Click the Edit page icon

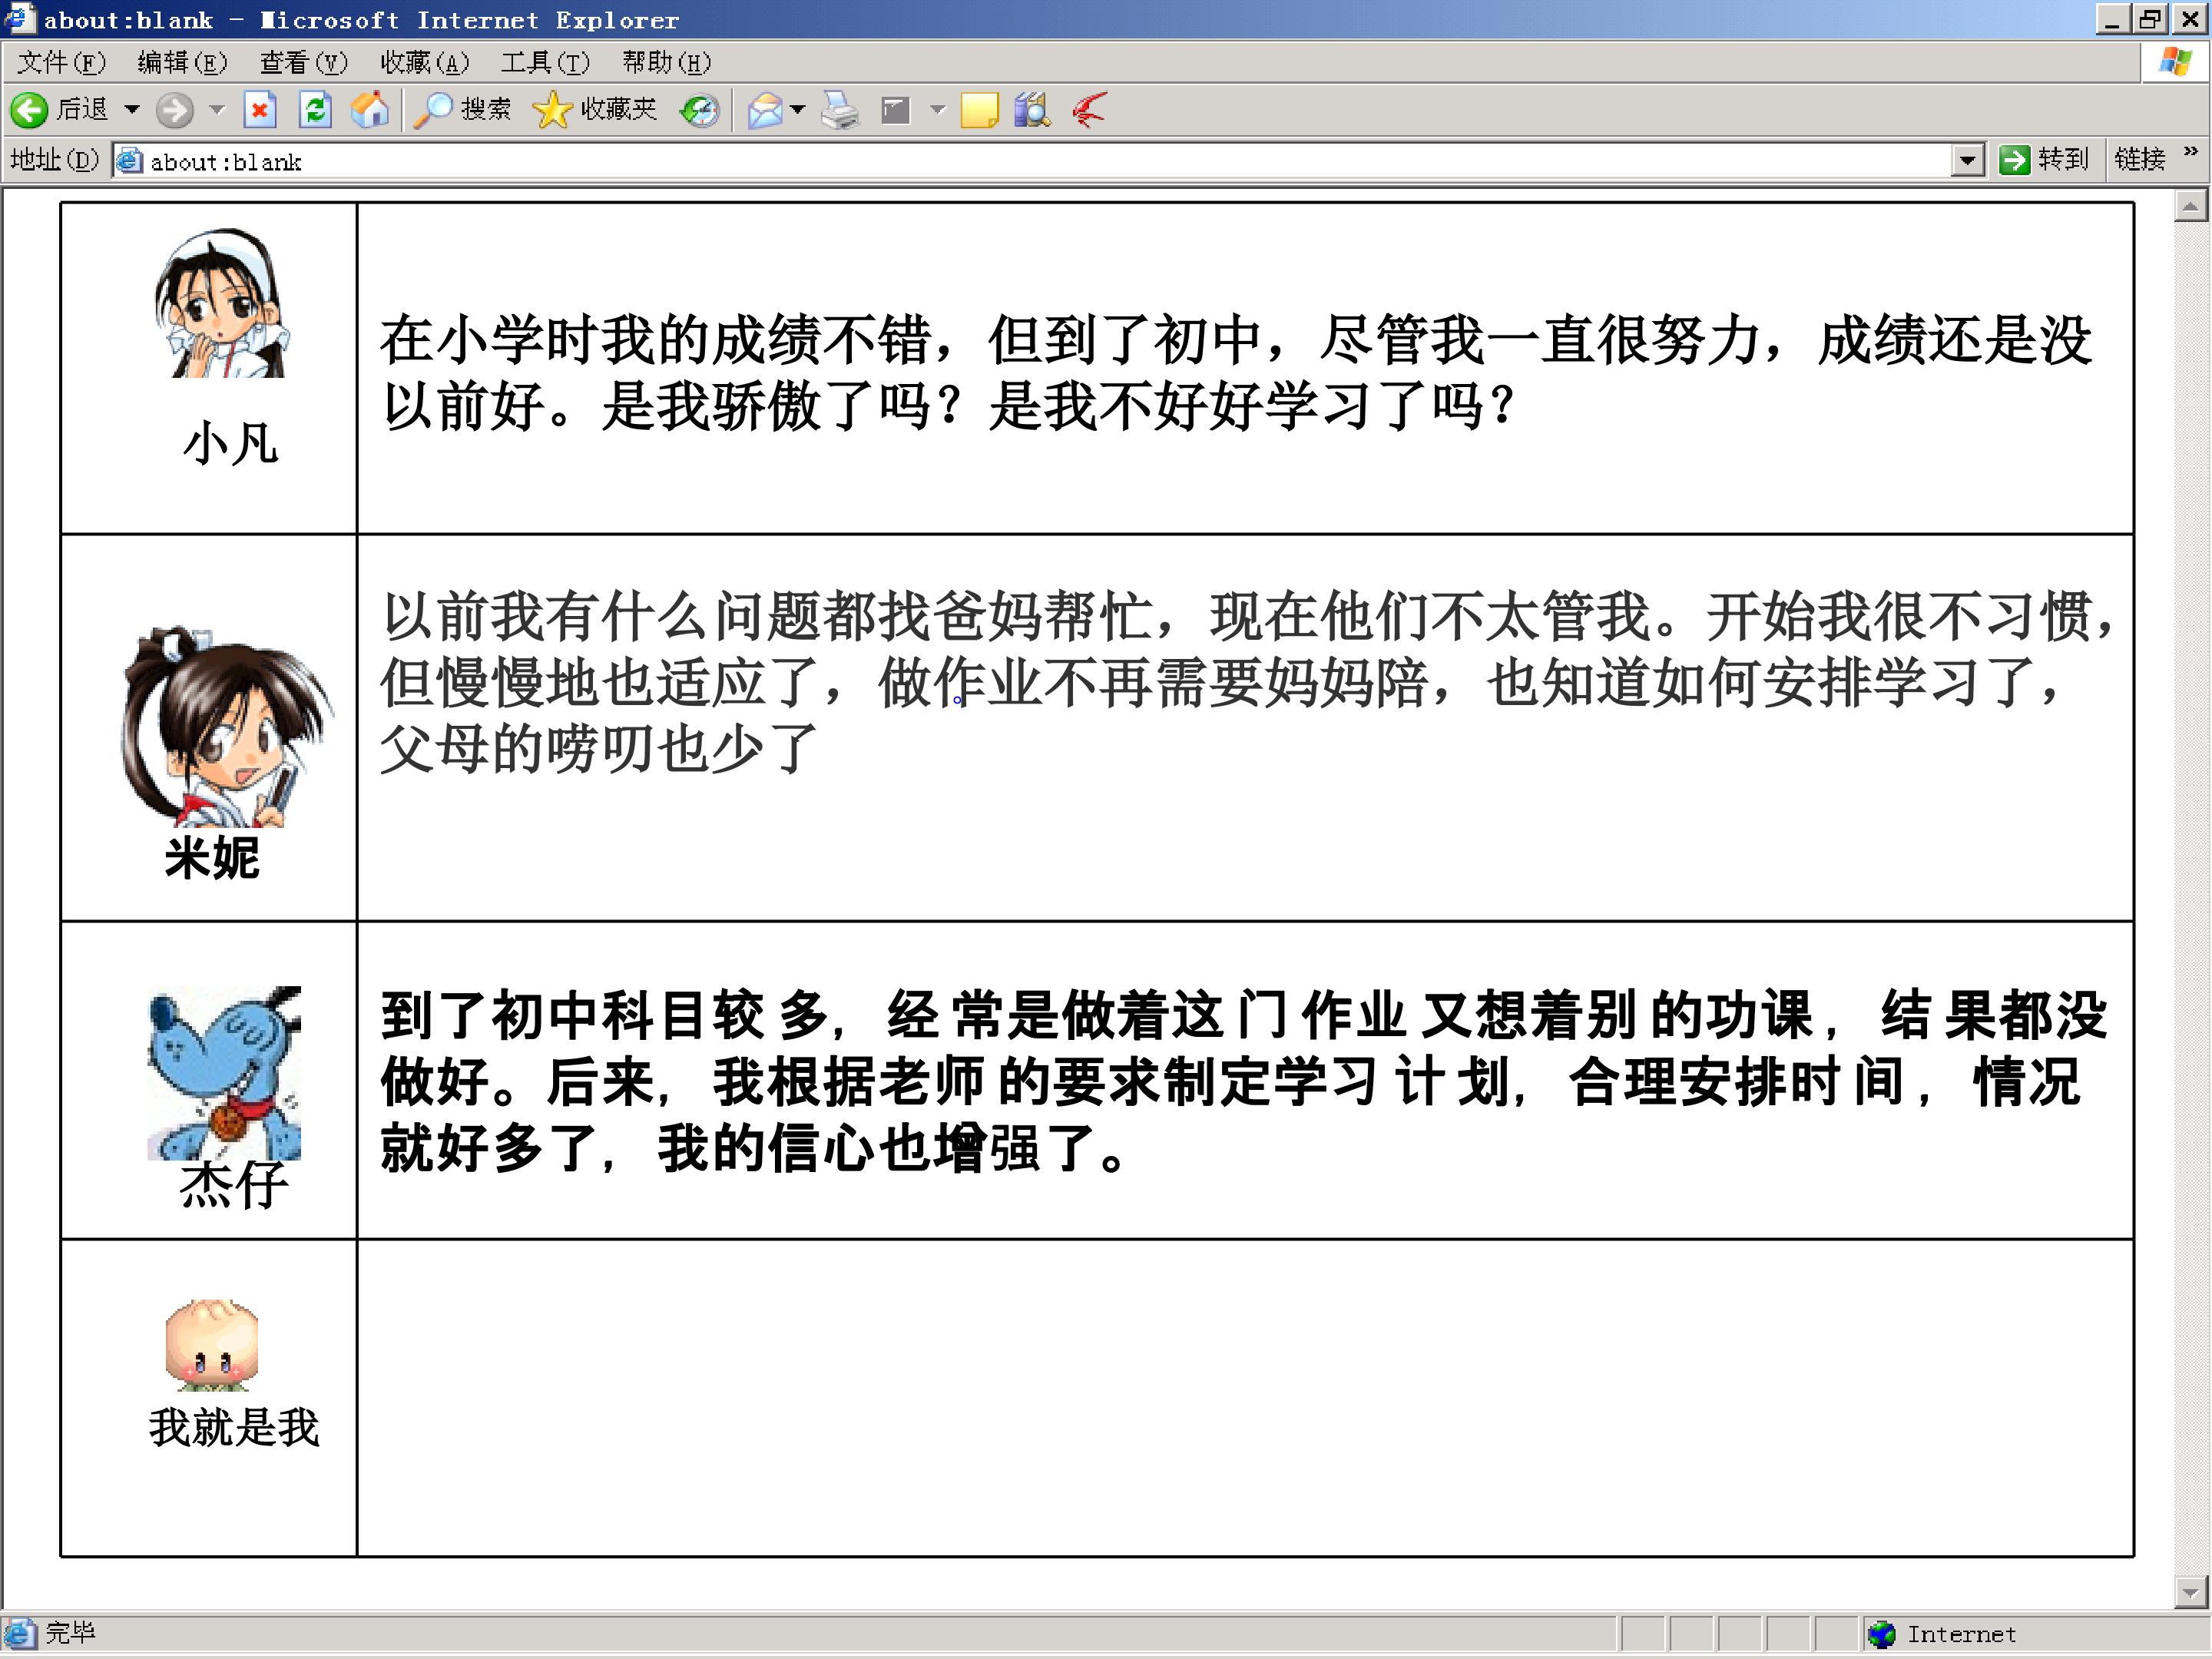896,110
